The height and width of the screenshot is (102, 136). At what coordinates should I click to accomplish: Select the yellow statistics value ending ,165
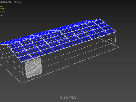(2, 15)
